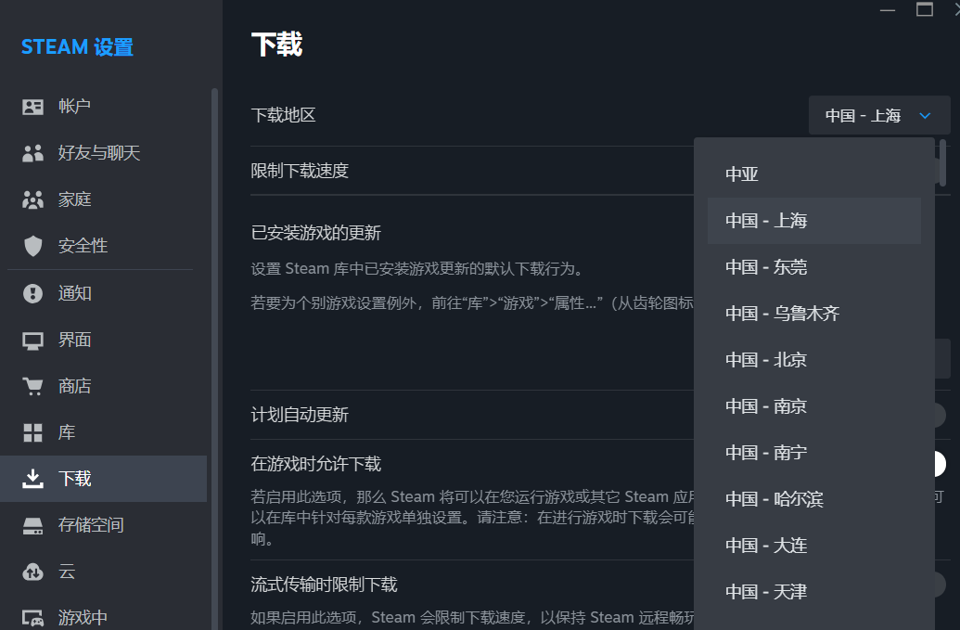Open the 通知 notifications bell icon
This screenshot has width=960, height=630.
(x=32, y=293)
